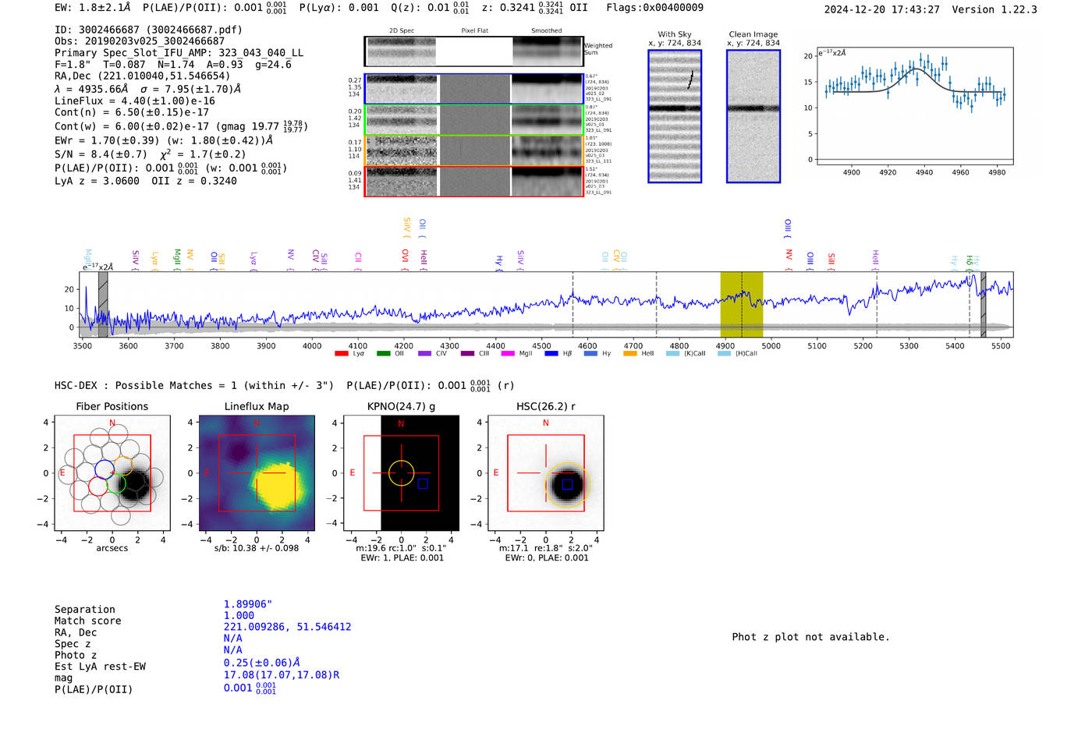Click the ID: 3002466687 line

click(148, 30)
